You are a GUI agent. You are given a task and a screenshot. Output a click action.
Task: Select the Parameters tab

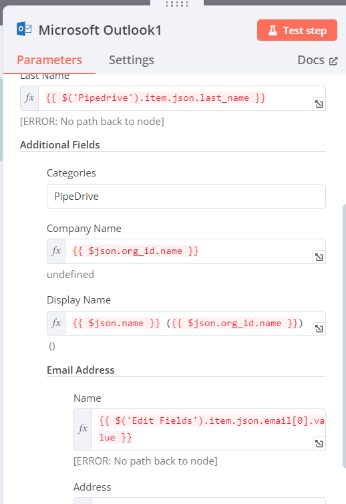tap(49, 60)
